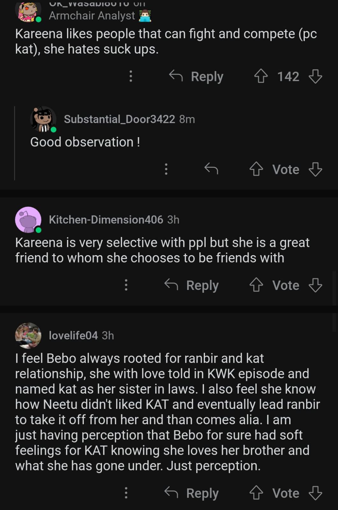This screenshot has width=338, height=510.
Task: Downvote Substantial_Door3422's comment
Action: 315,169
